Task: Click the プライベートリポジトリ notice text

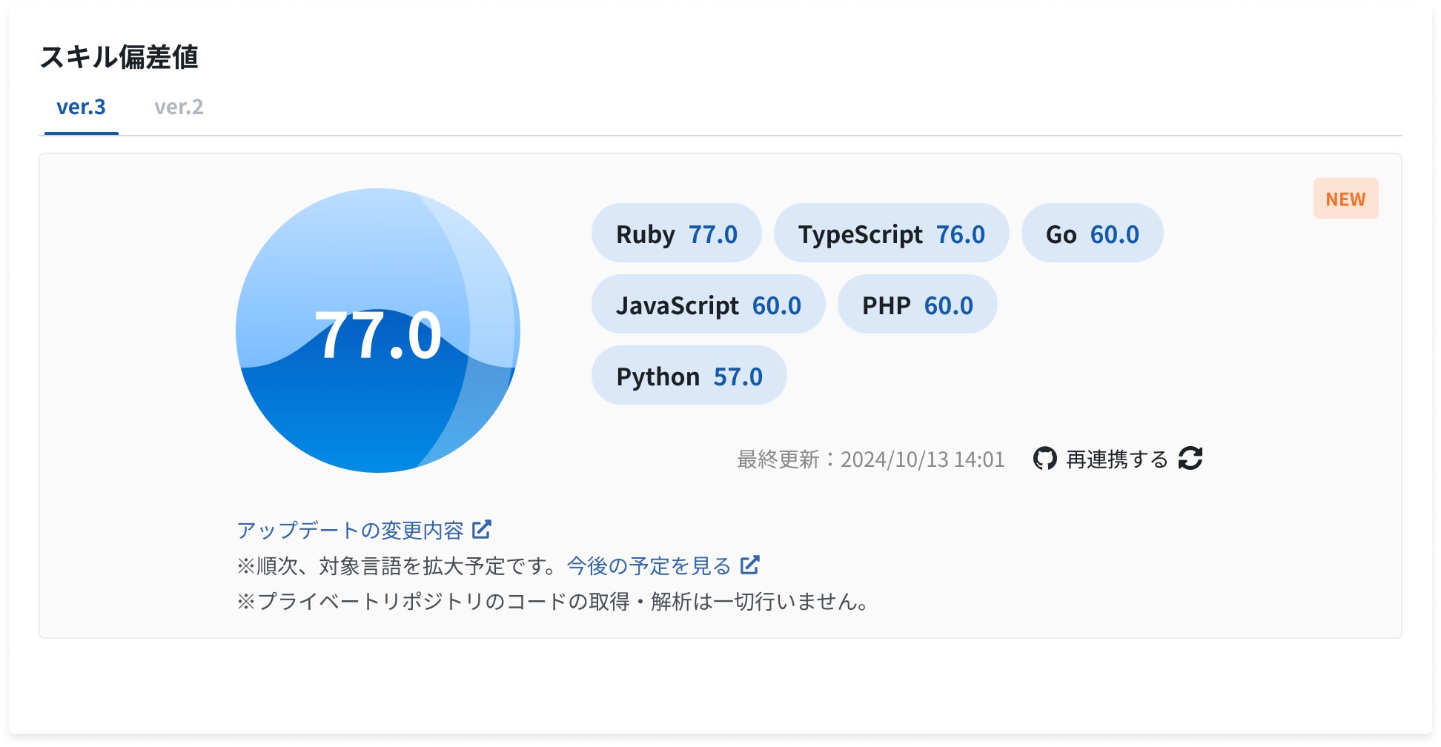Action: (552, 601)
